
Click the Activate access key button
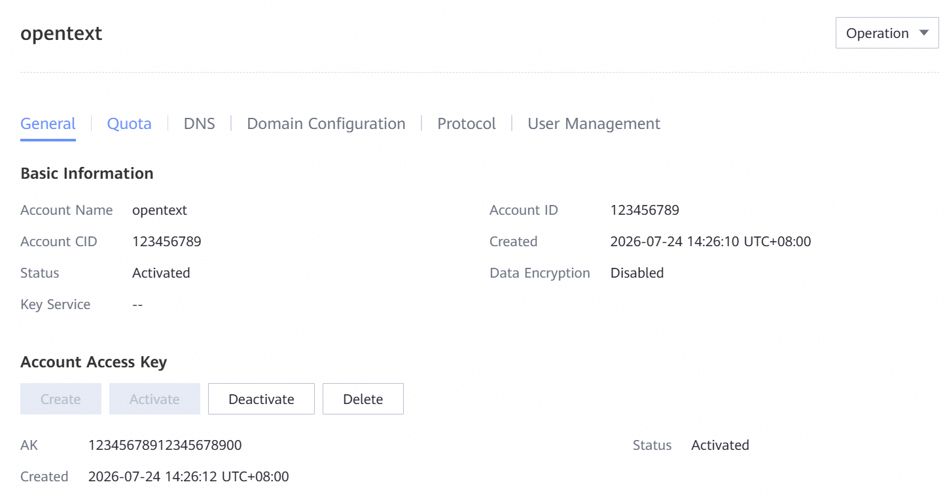point(154,399)
